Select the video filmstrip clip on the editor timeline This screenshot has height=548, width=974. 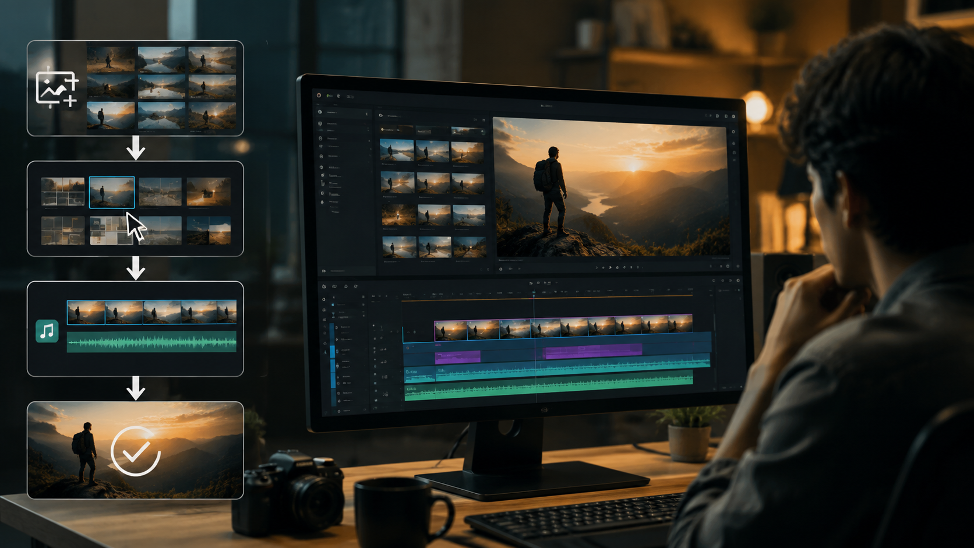563,327
